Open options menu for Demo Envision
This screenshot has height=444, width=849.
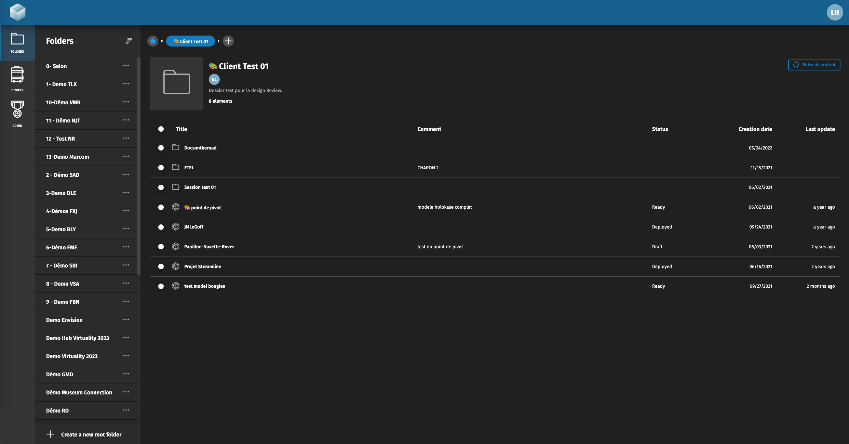tap(126, 319)
